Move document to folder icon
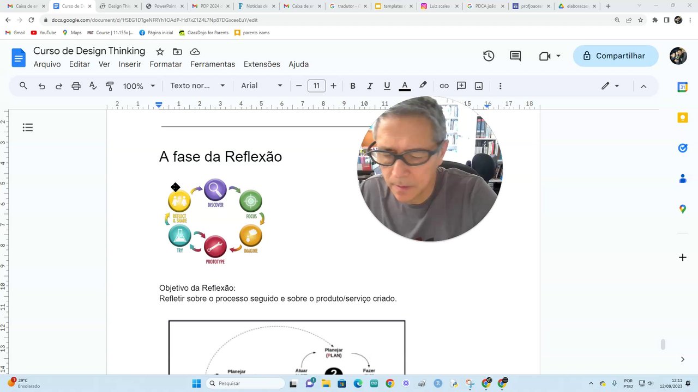 click(177, 52)
